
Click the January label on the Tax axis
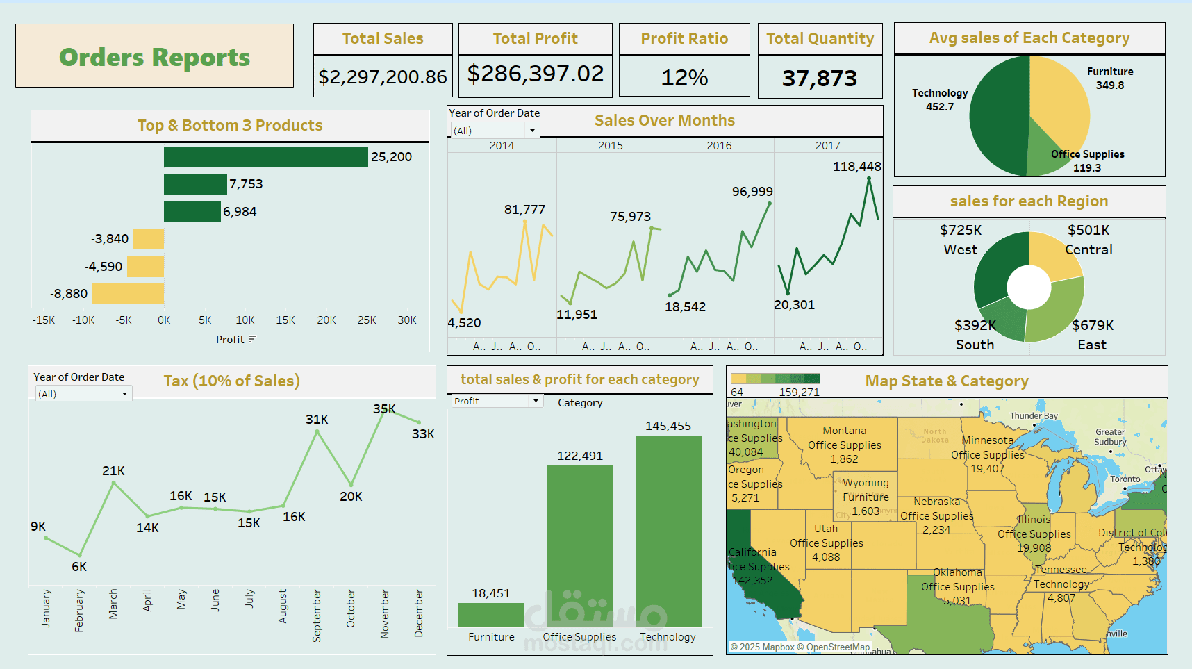pos(46,608)
